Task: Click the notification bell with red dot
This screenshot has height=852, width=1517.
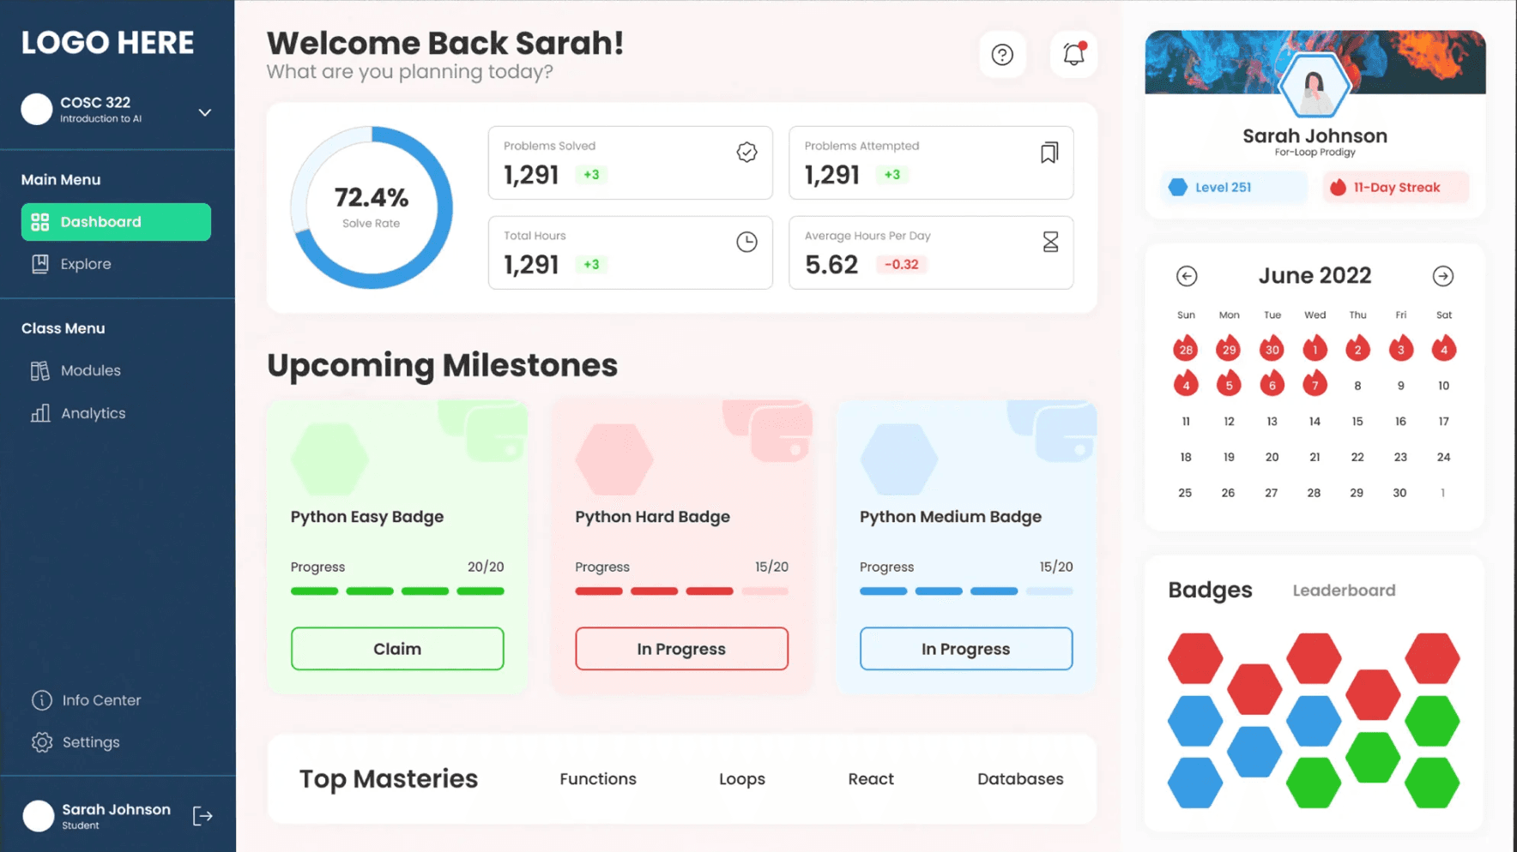Action: coord(1073,54)
